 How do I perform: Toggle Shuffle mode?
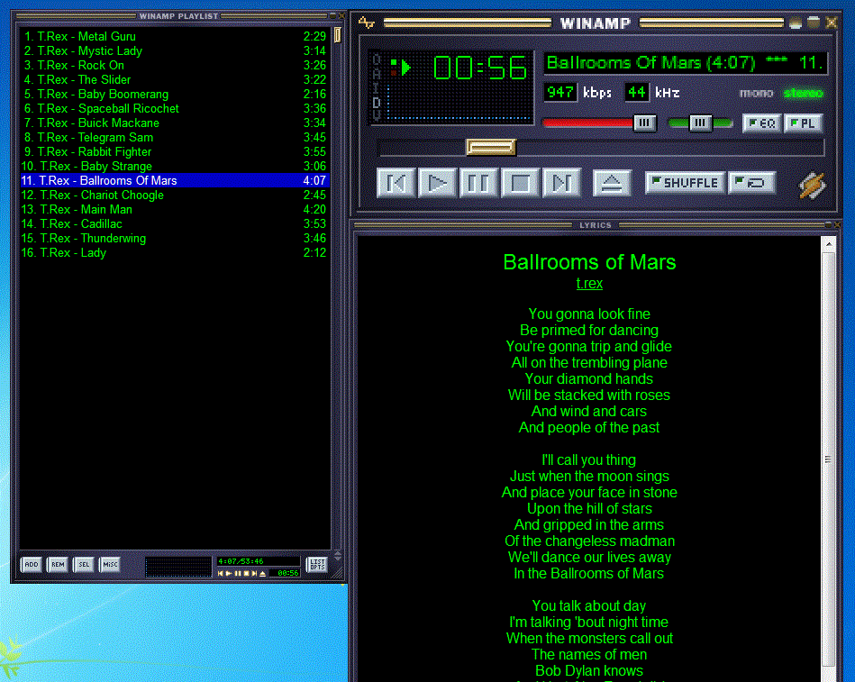(686, 183)
